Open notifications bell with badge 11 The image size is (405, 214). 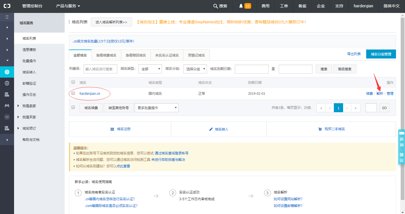click(x=245, y=6)
